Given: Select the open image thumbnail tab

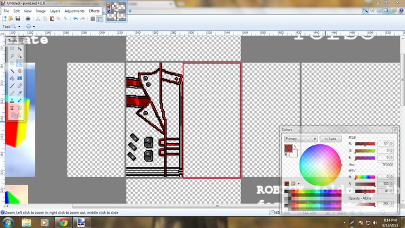Looking at the screenshot, I should pyautogui.click(x=116, y=11).
